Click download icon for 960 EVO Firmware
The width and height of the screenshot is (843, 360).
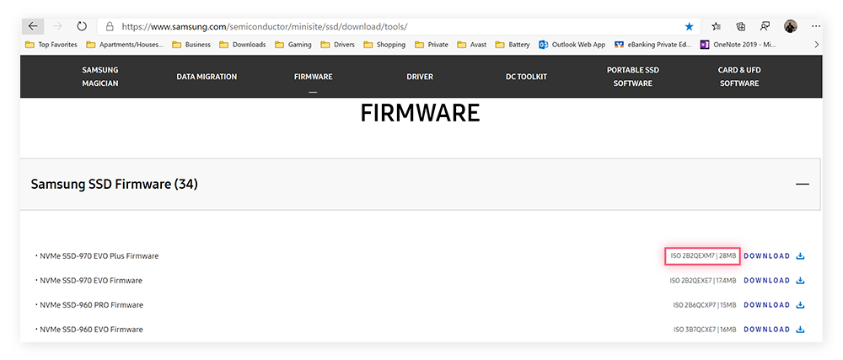(x=800, y=330)
